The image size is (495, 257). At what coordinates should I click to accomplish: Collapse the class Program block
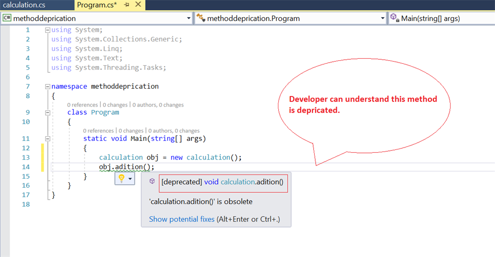tap(48, 113)
